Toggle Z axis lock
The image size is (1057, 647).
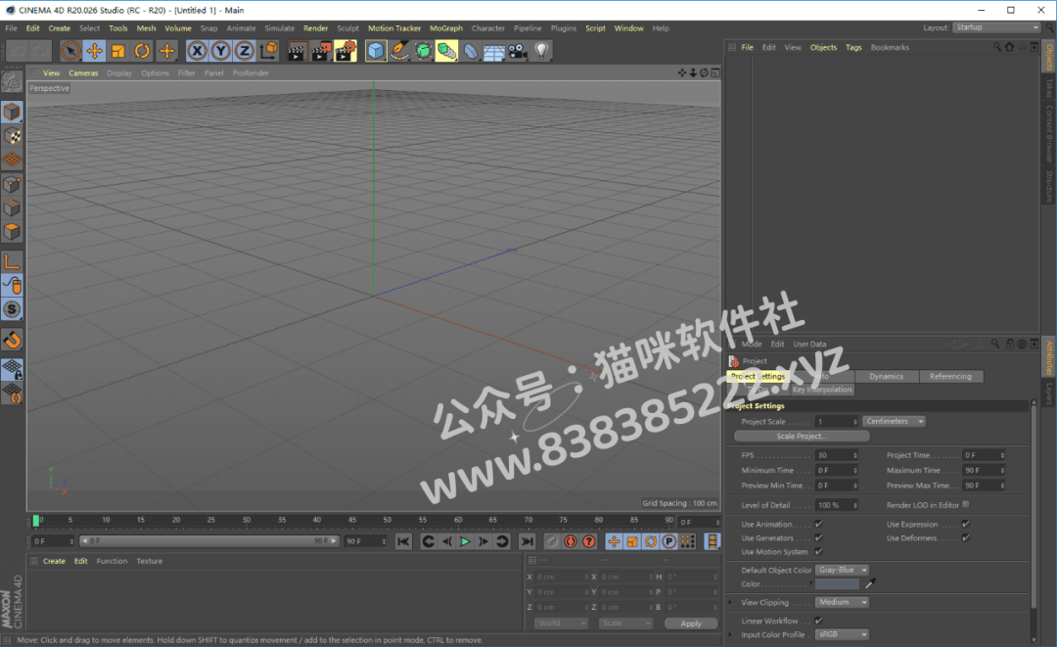(244, 51)
